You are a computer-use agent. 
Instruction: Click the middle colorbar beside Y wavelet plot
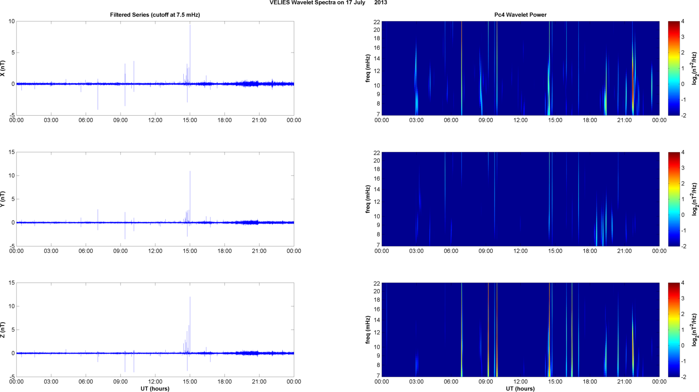pyautogui.click(x=674, y=199)
